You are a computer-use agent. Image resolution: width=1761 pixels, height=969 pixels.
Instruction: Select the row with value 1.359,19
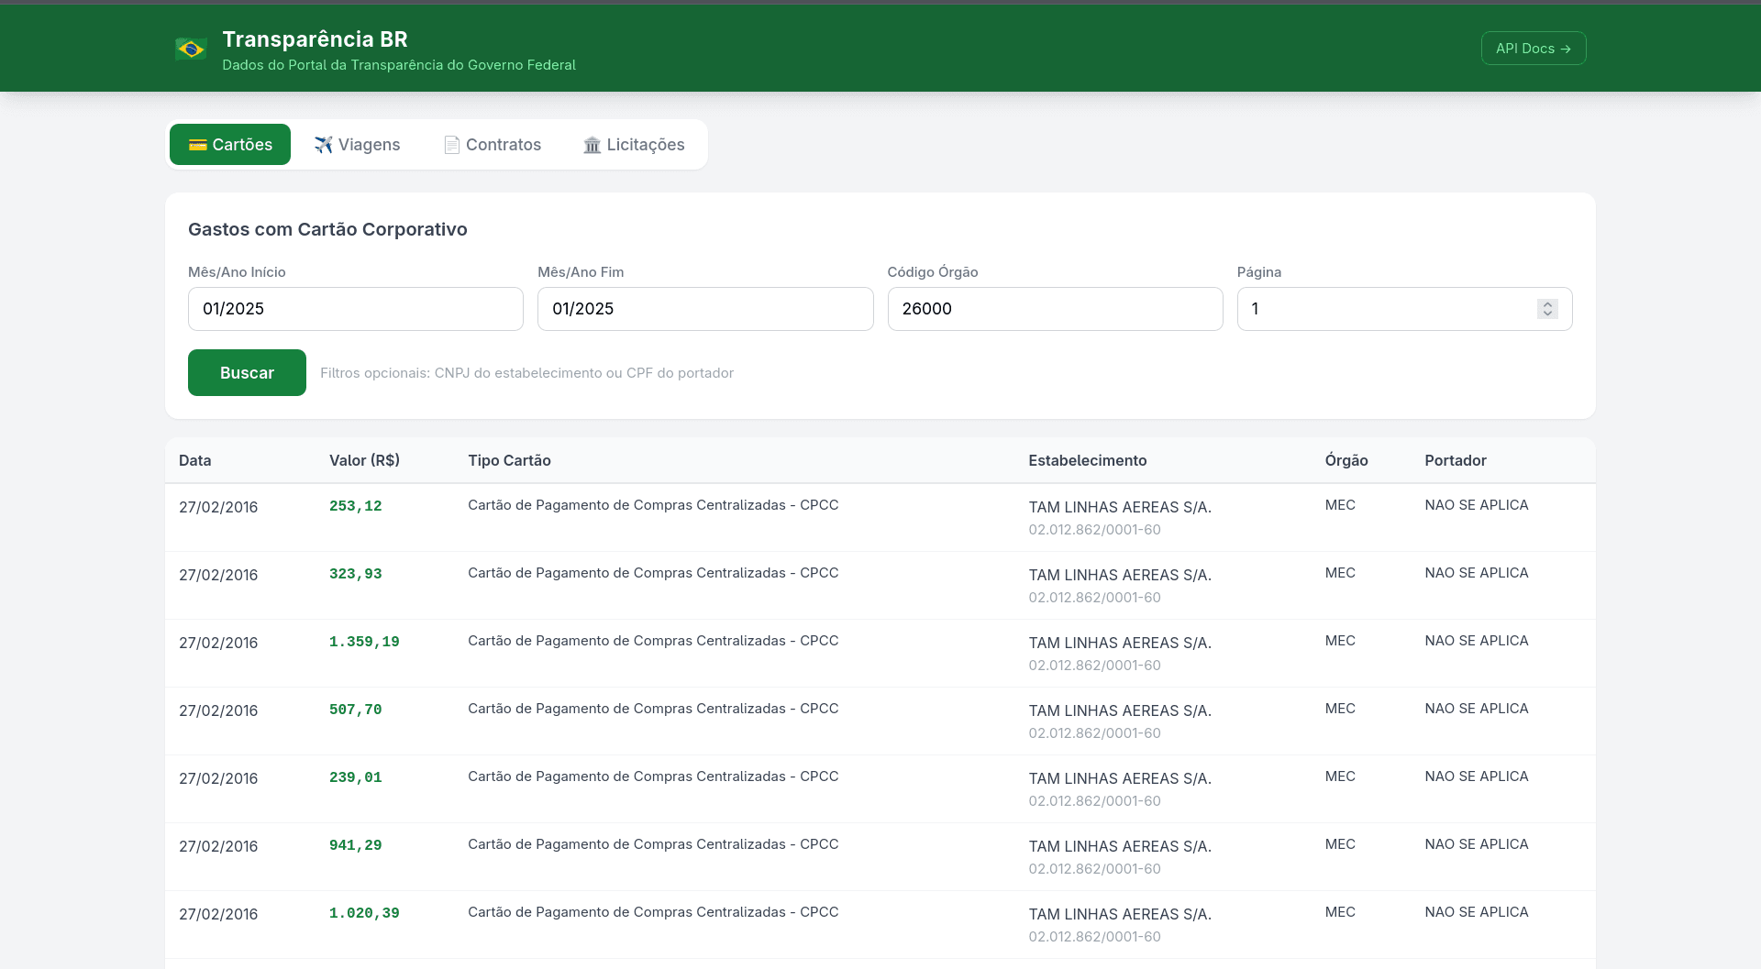pyautogui.click(x=880, y=653)
